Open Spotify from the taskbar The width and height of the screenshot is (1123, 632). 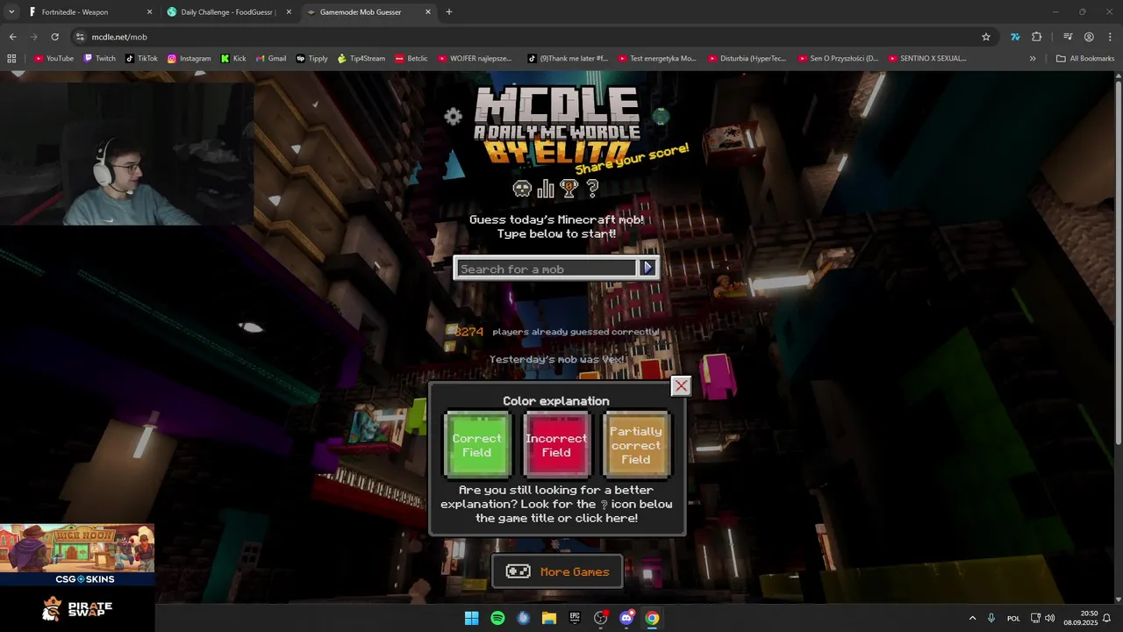coord(497,618)
